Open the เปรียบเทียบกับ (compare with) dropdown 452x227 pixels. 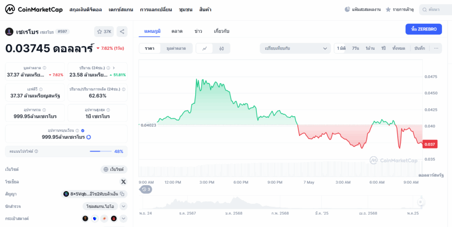pos(295,48)
